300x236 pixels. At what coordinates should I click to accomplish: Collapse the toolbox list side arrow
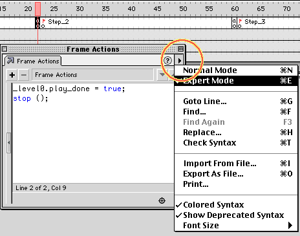(x=8, y=142)
